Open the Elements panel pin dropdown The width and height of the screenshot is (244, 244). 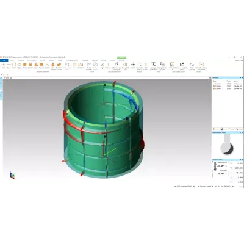tap(240, 78)
